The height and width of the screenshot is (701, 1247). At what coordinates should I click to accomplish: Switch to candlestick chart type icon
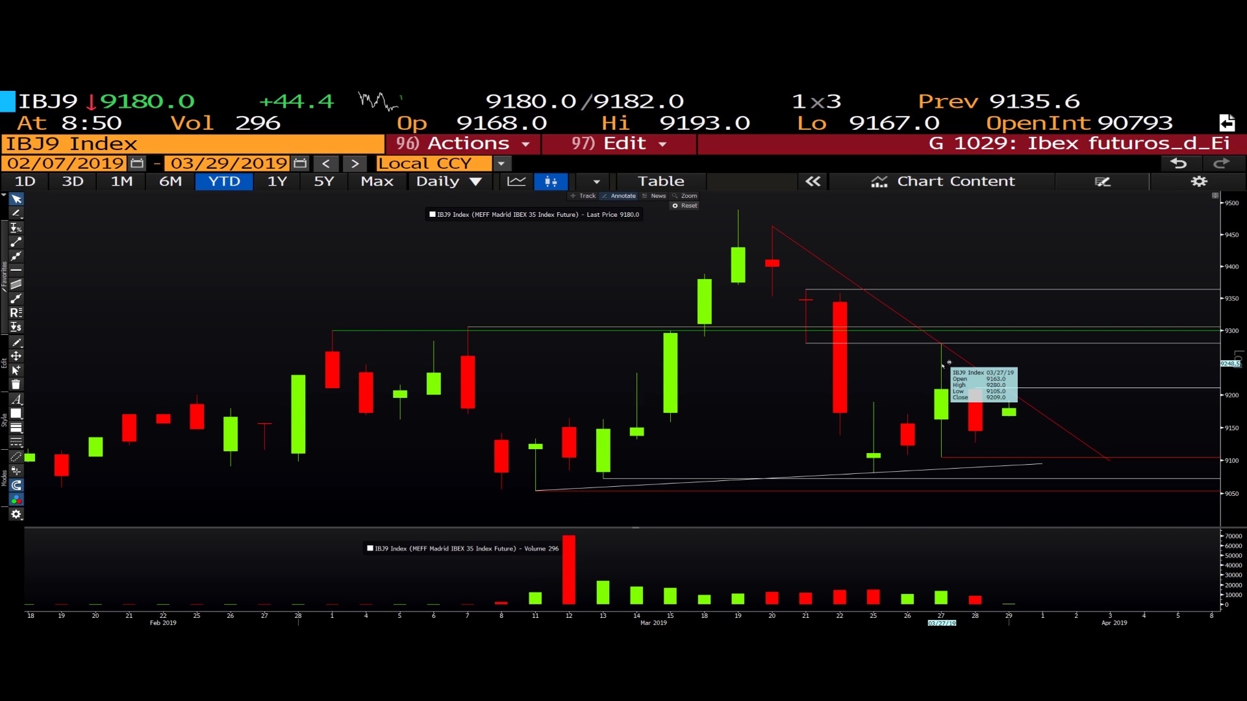click(x=551, y=182)
